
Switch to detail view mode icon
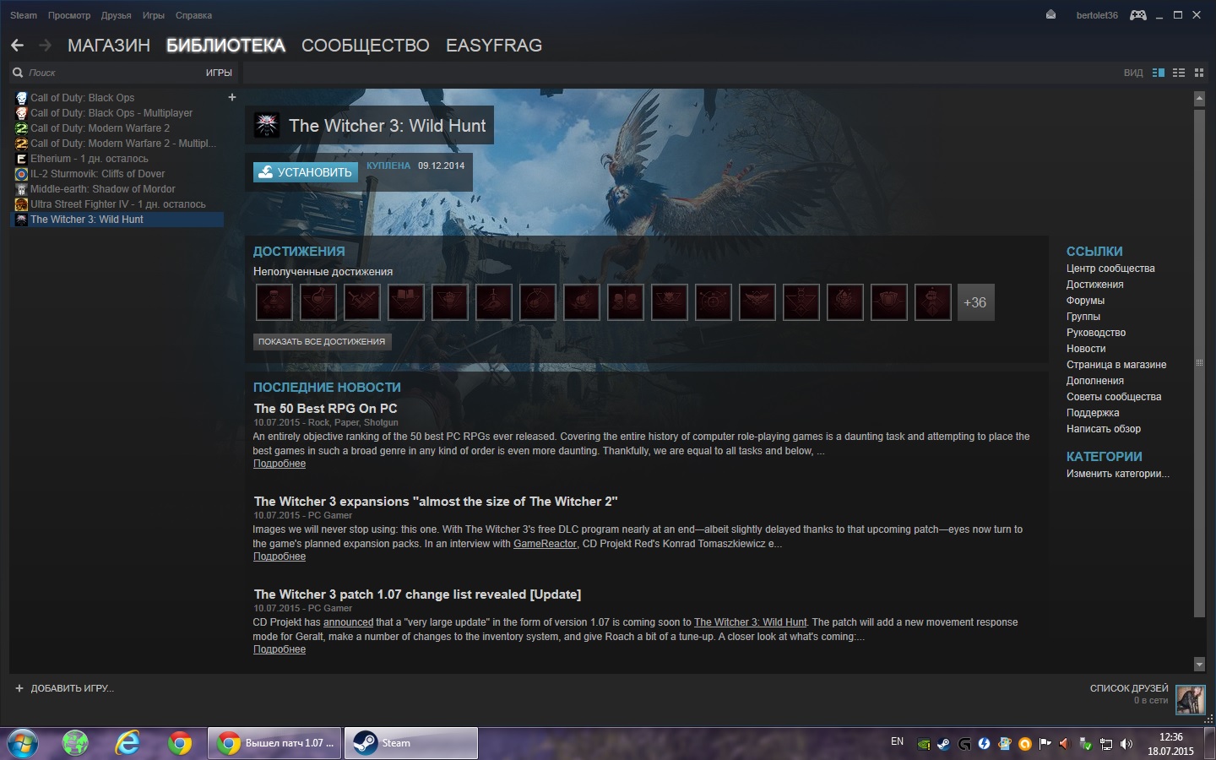point(1159,73)
